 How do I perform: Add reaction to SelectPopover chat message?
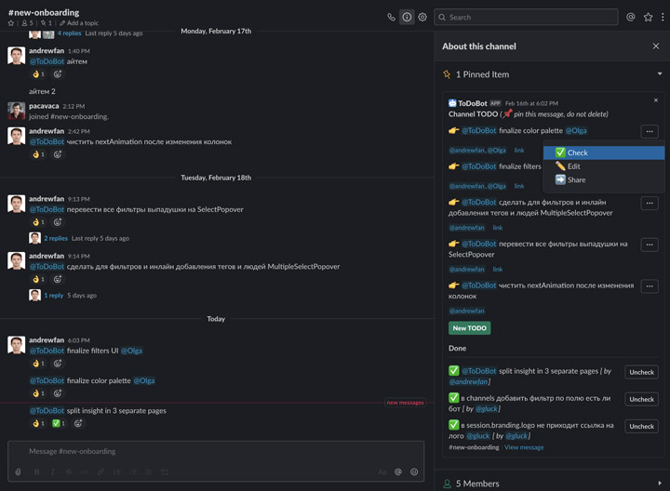pos(58,222)
